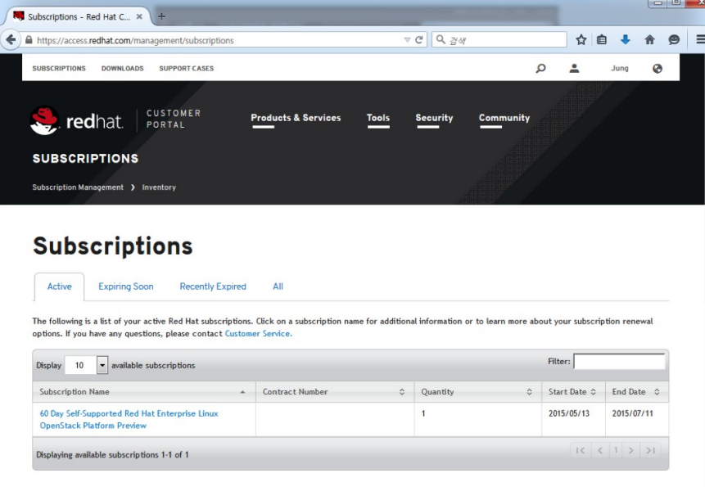Viewport: 705px width, 487px height.
Task: Click Subscription Management breadcrumb
Action: (x=78, y=187)
